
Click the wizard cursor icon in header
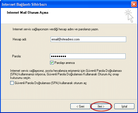point(129,16)
